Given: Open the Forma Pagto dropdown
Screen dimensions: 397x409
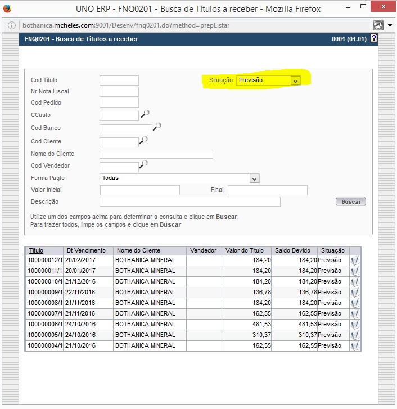Looking at the screenshot, I should tap(254, 178).
